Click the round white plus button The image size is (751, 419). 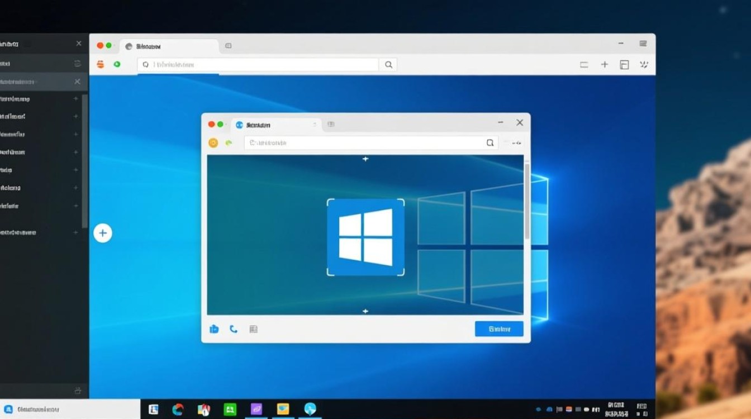pyautogui.click(x=103, y=233)
